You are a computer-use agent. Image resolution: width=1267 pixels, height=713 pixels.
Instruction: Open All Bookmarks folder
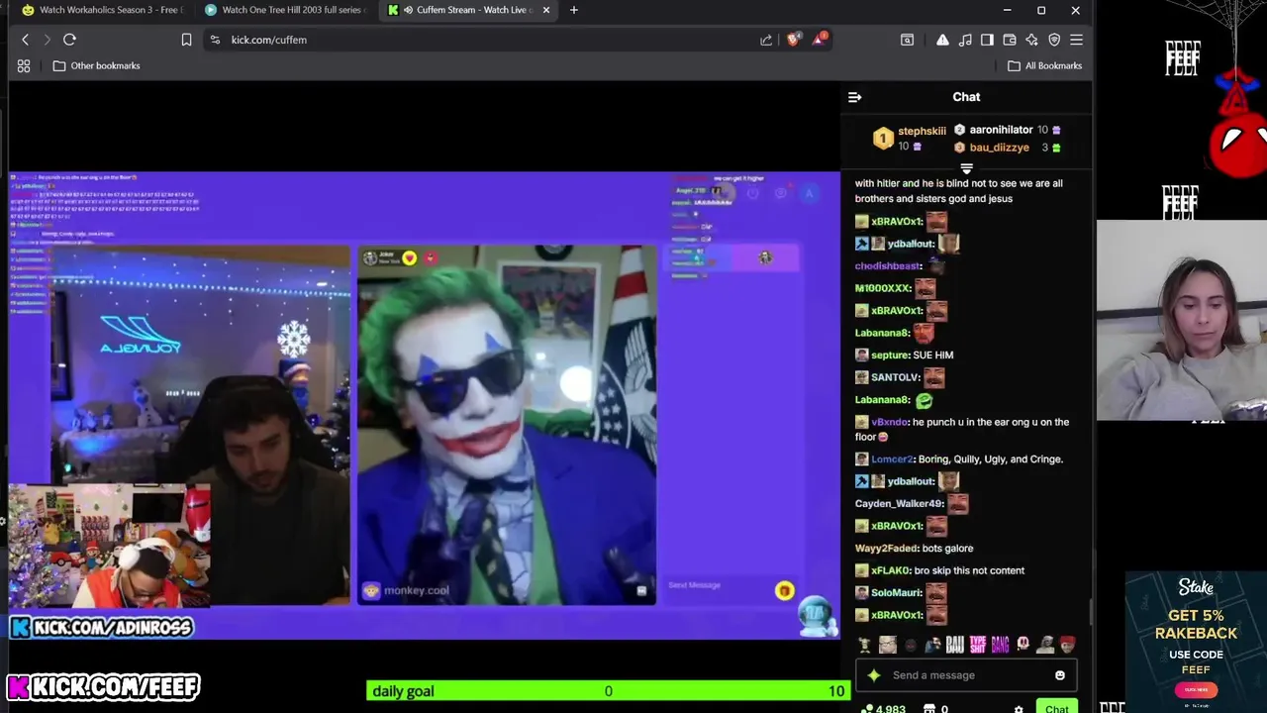tap(1044, 65)
